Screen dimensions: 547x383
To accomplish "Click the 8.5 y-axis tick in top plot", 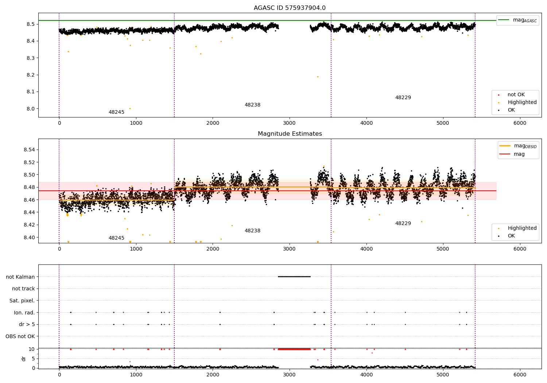I will (x=31, y=24).
